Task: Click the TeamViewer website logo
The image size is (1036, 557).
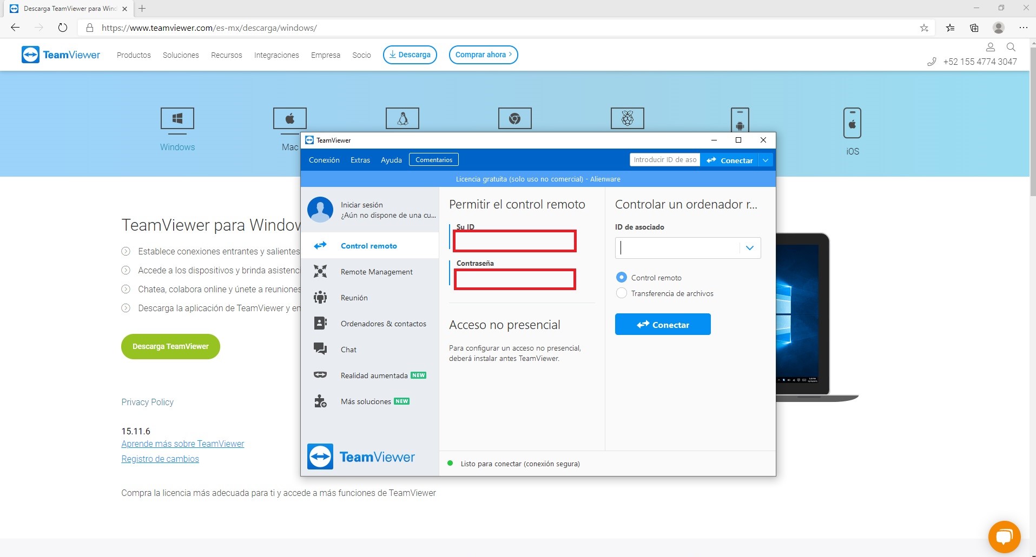Action: 61,55
